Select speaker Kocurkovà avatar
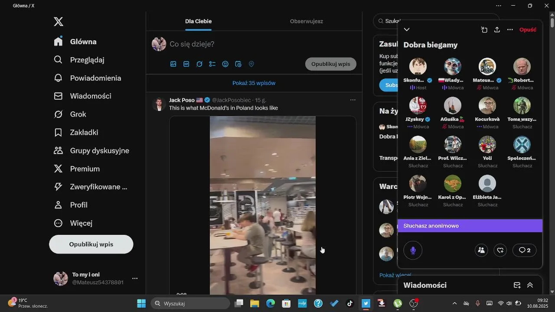 tap(487, 106)
